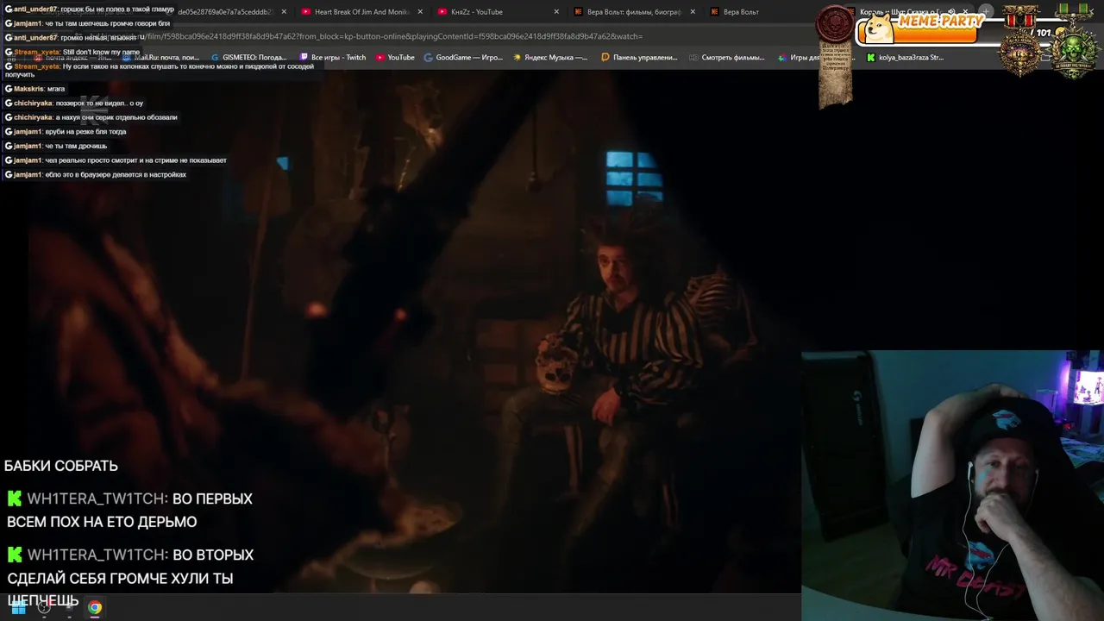This screenshot has width=1104, height=621.
Task: Click chat line "че ты там дрочишь"
Action: click(56, 147)
